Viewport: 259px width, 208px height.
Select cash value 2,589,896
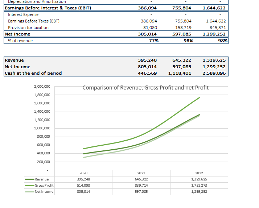(x=214, y=73)
